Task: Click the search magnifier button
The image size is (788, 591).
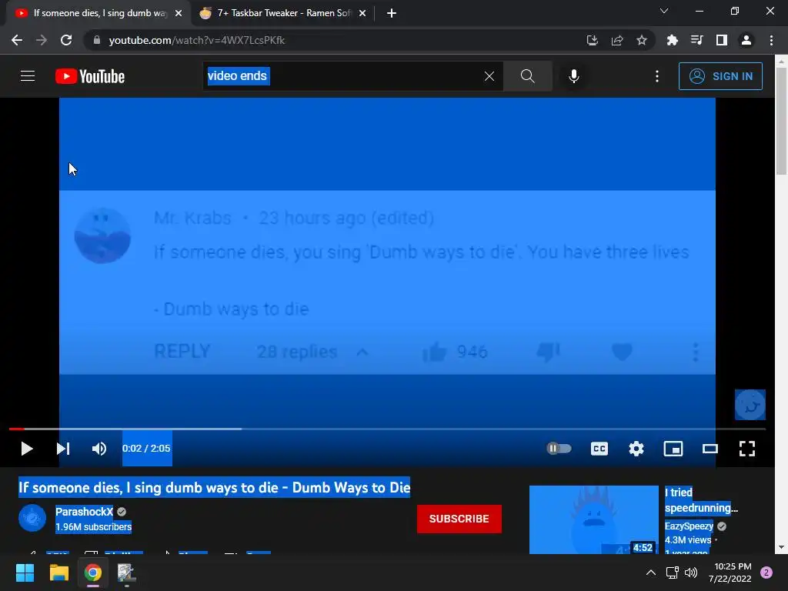Action: coord(527,76)
